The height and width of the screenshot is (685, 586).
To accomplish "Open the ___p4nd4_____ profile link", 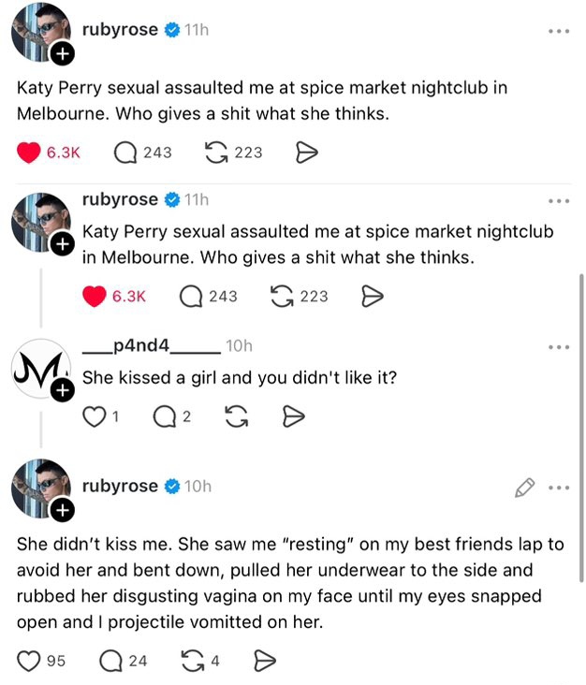I will [150, 346].
